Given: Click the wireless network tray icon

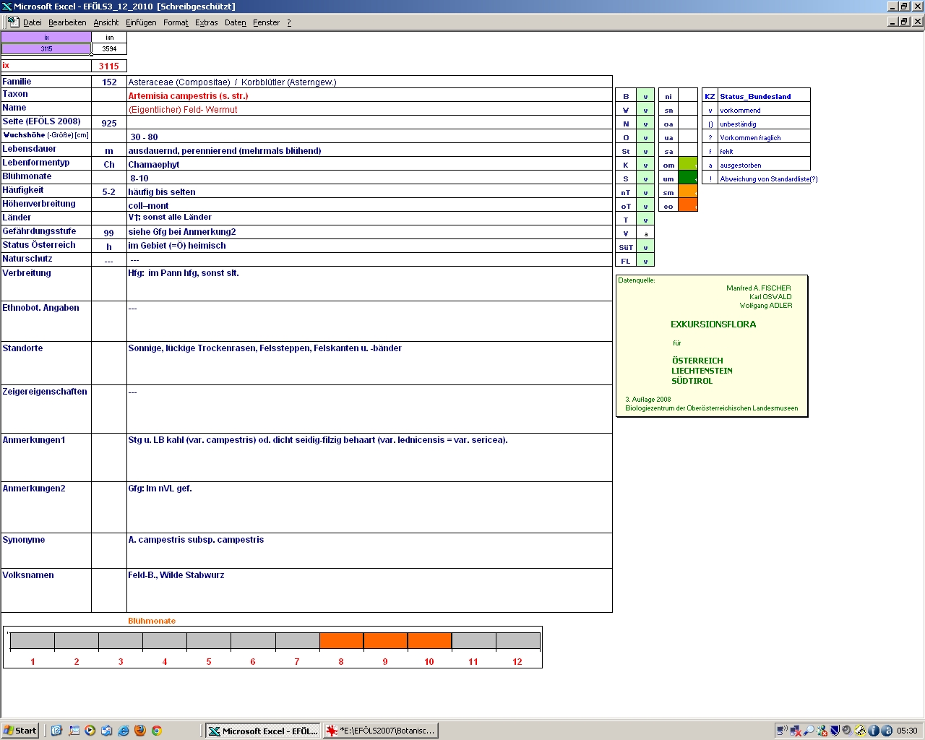Looking at the screenshot, I should click(x=783, y=731).
